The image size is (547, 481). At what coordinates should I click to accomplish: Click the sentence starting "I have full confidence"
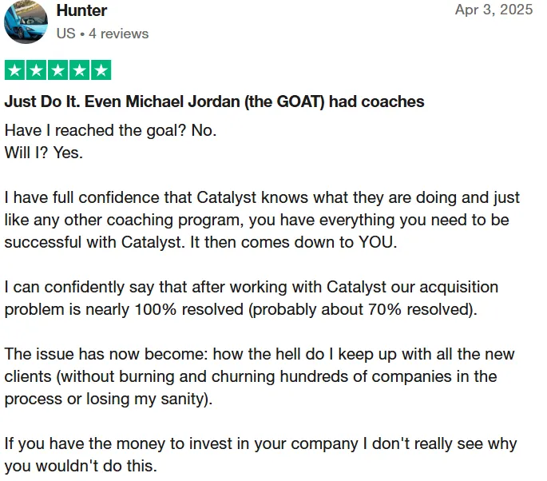[x=262, y=221]
